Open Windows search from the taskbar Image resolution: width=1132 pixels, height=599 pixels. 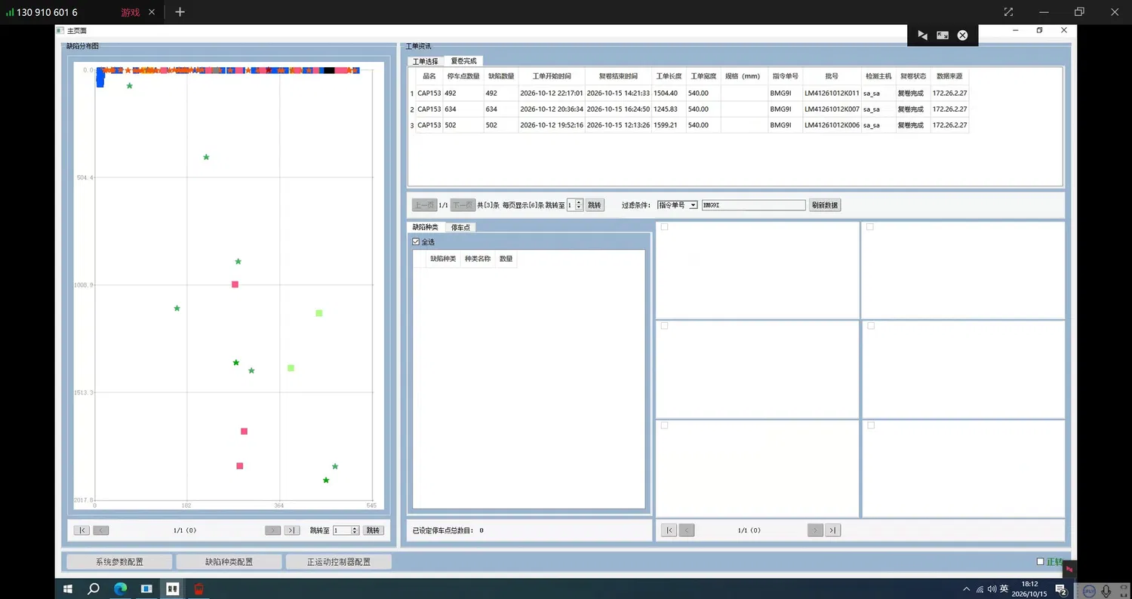pos(94,588)
